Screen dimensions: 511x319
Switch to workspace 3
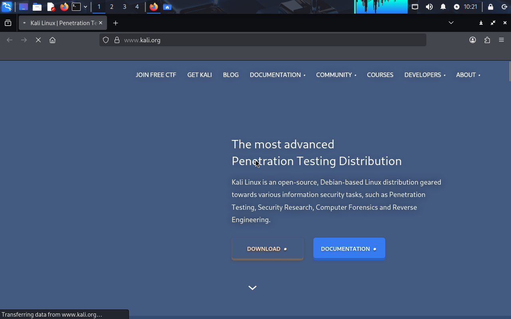pyautogui.click(x=125, y=7)
